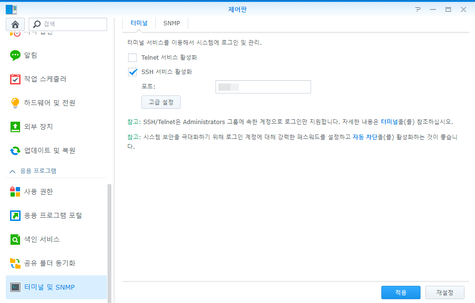Open 업데이트 및 복원 refresh icon
This screenshot has height=303, width=475.
(15, 151)
